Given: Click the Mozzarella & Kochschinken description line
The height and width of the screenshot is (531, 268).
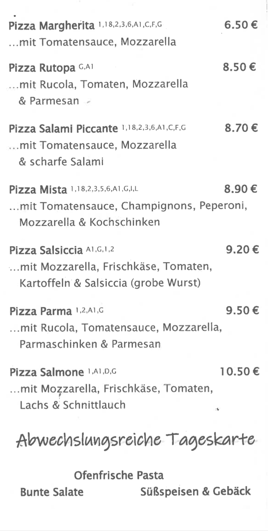Looking at the screenshot, I should [89, 222].
